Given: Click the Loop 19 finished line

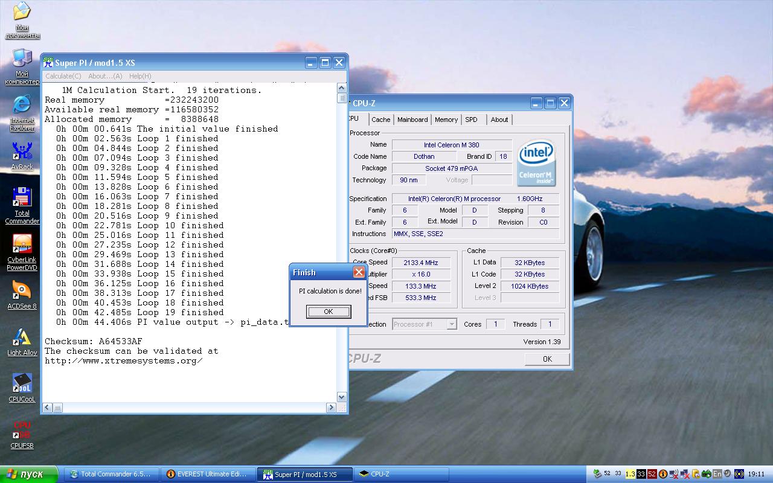Looking at the screenshot, I should [140, 312].
